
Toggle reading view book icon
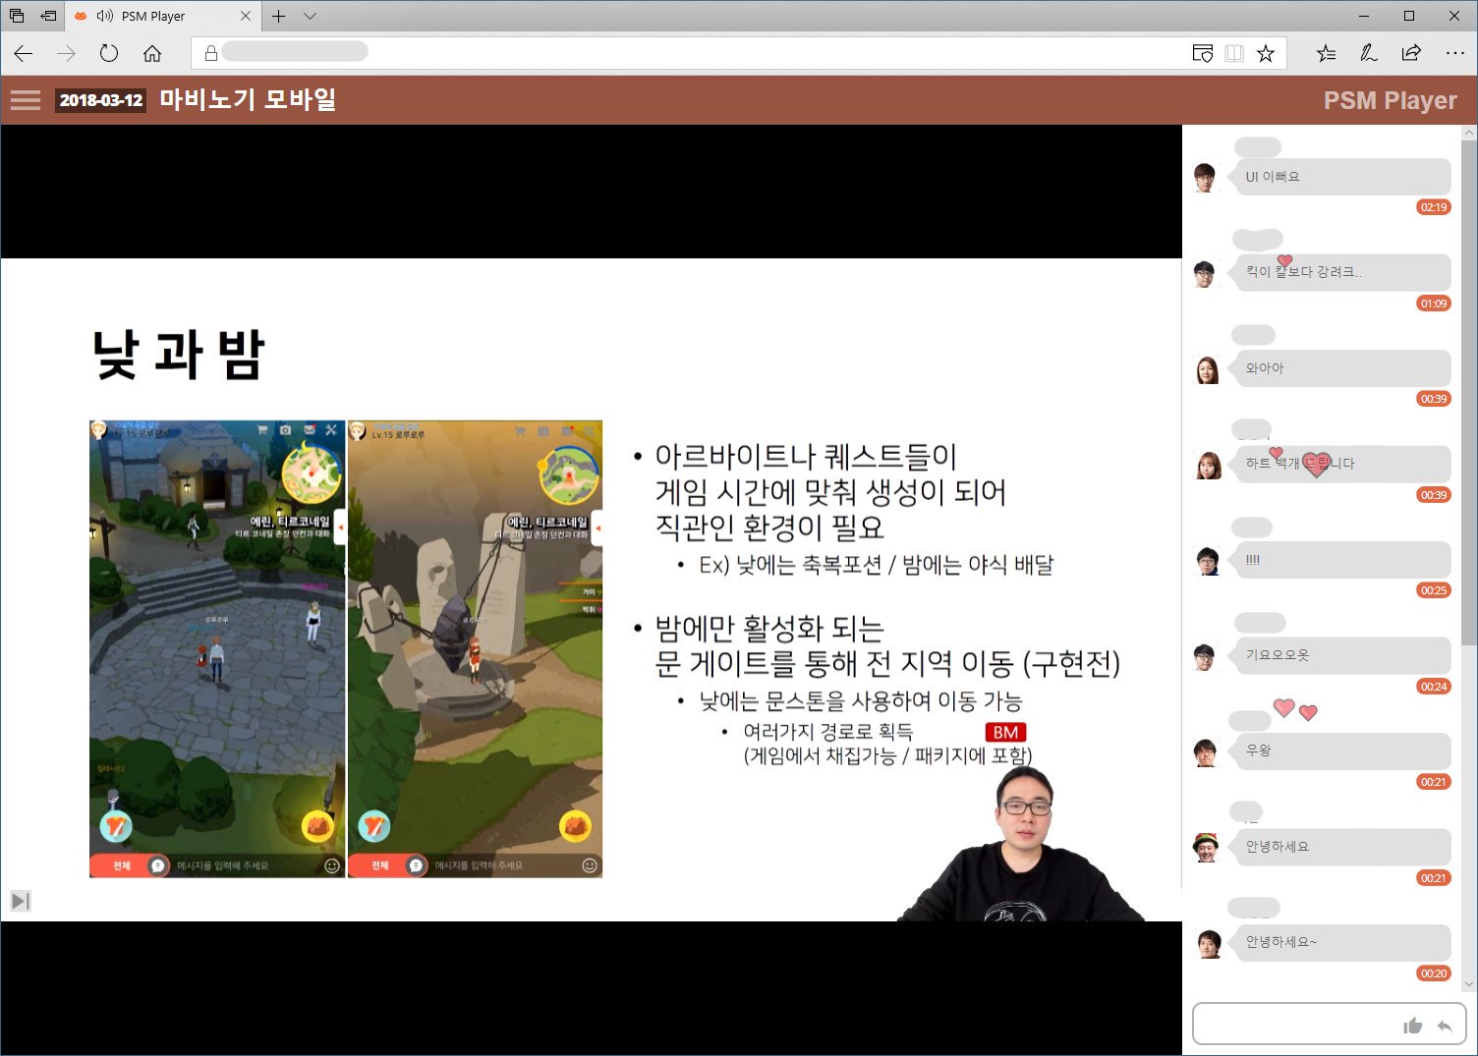[x=1234, y=54]
